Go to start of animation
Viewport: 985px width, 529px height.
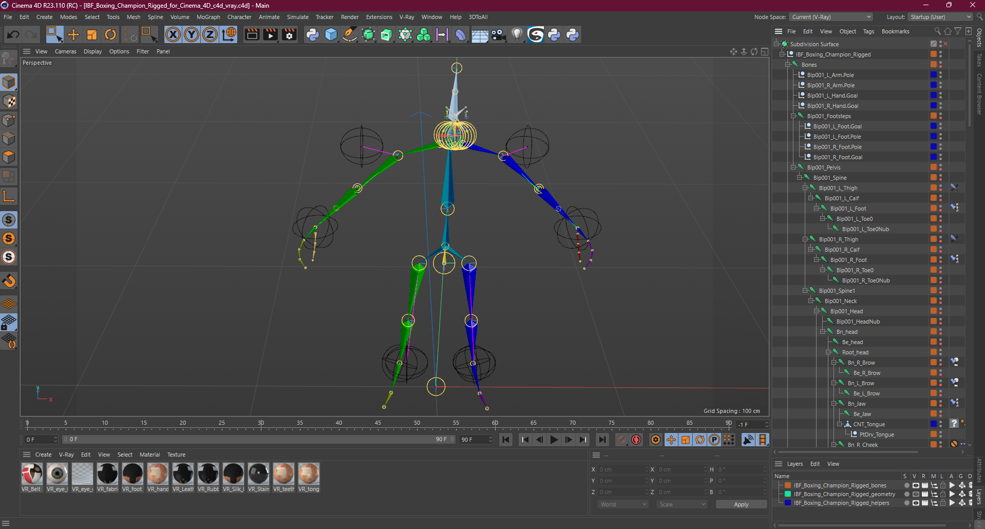pos(506,440)
